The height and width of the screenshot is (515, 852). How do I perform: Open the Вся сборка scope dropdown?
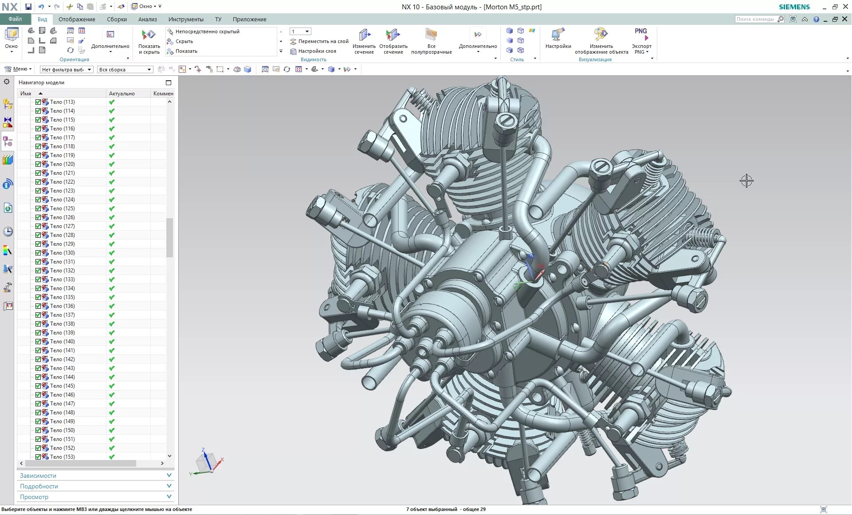[x=125, y=70]
